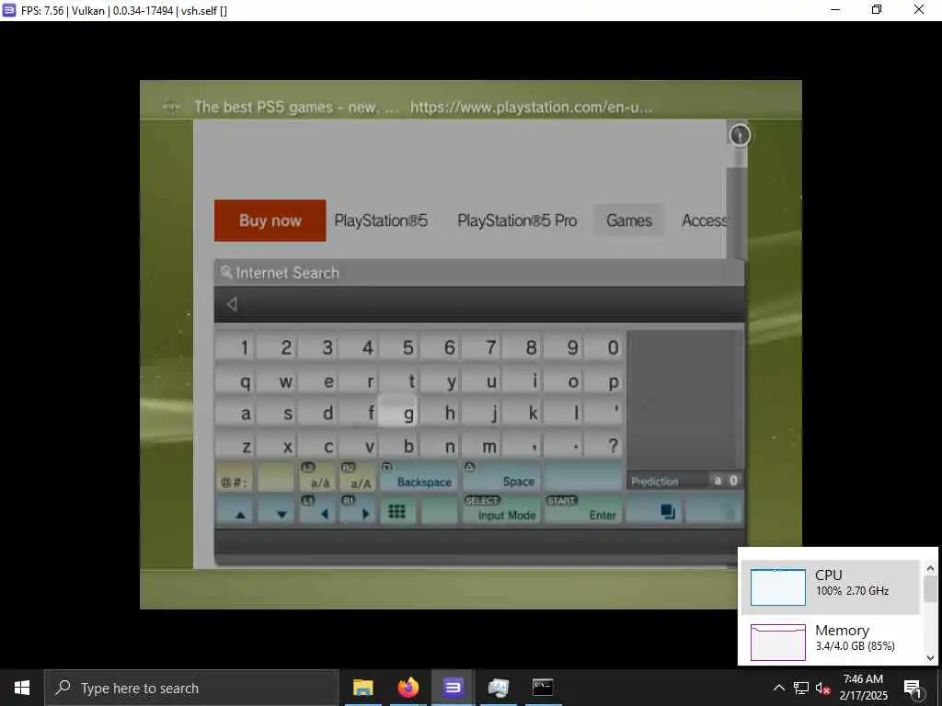The height and width of the screenshot is (706, 942).
Task: Select the Games nav tab
Action: pos(629,221)
